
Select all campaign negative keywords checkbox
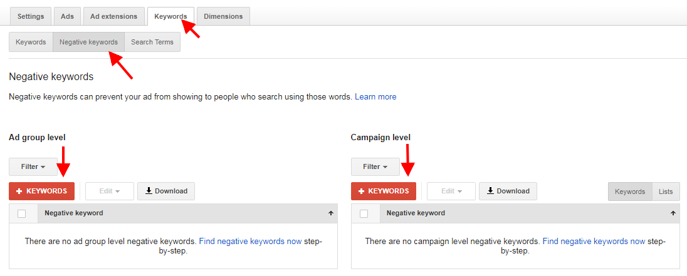click(x=364, y=213)
